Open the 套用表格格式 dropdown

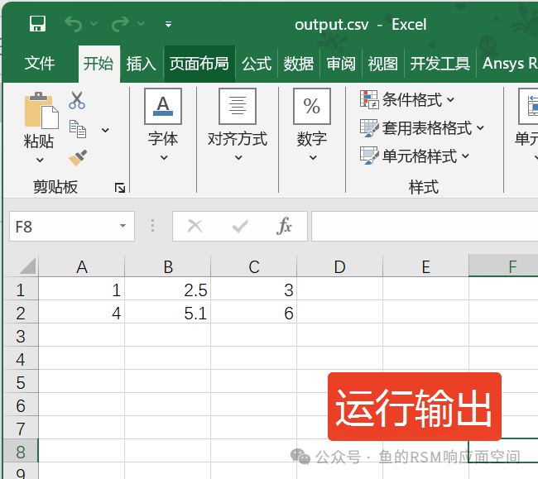coord(422,128)
